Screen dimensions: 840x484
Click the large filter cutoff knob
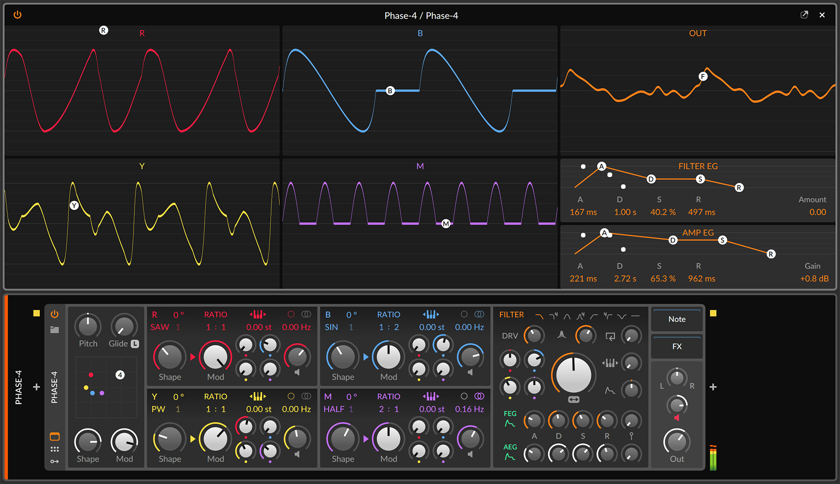(x=574, y=375)
